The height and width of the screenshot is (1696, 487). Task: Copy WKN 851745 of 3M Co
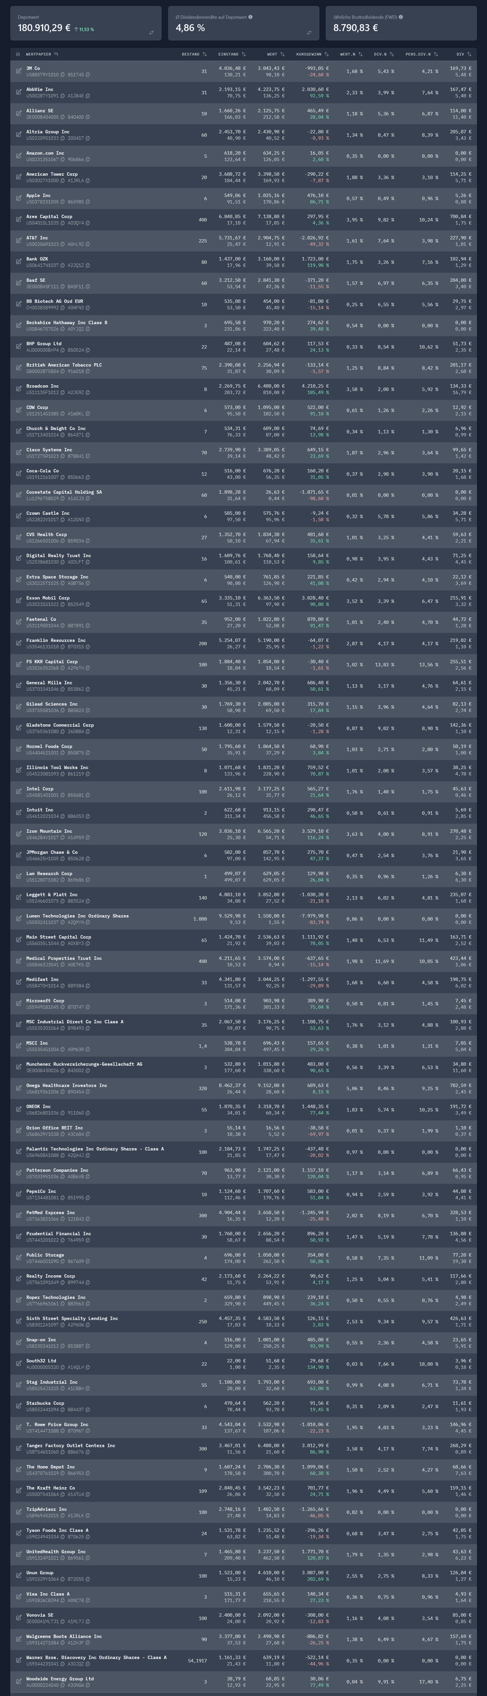(87, 74)
